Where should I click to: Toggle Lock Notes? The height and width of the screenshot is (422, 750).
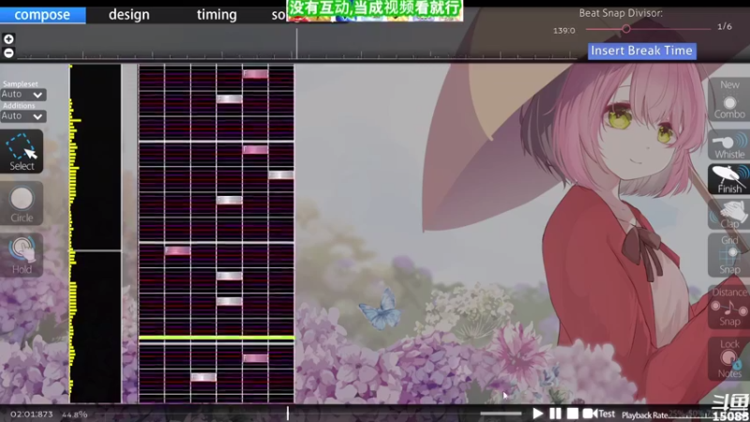(729, 359)
